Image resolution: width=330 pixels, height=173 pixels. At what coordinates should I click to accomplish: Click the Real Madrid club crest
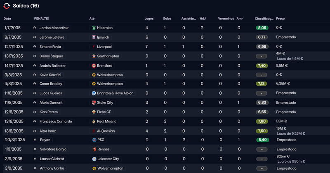click(x=94, y=122)
